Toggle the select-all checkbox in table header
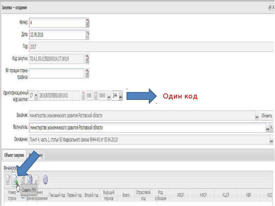Screen dimensions: 275x206 click(x=23, y=197)
